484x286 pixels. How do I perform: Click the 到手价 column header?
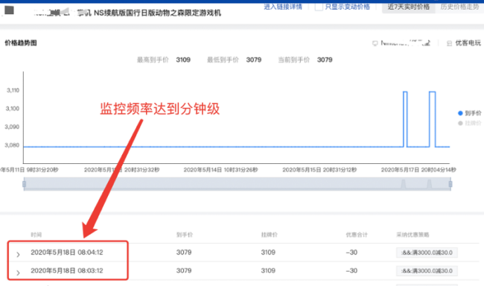tap(185, 235)
